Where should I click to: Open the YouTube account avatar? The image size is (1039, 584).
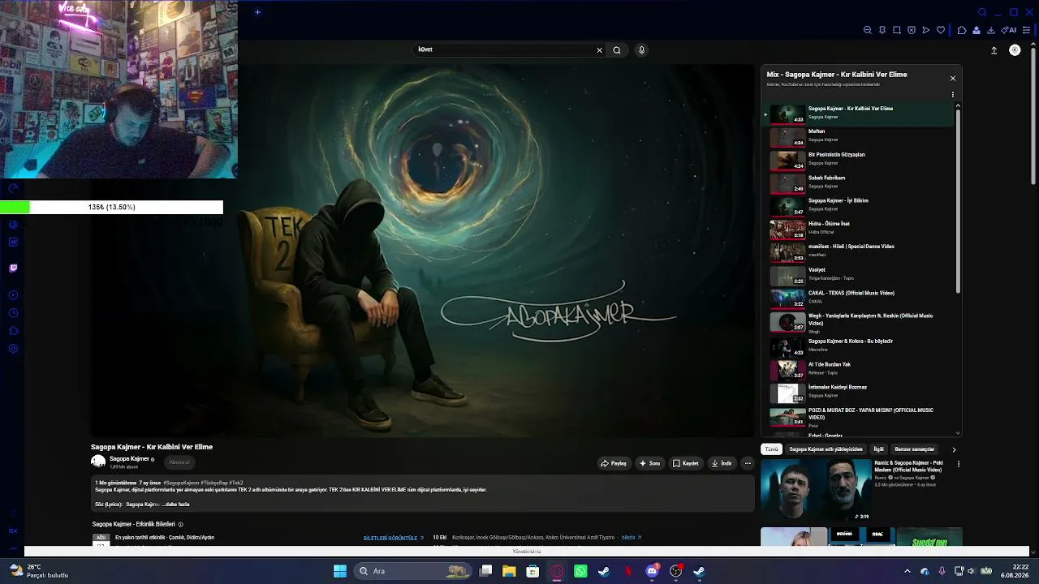point(1015,50)
